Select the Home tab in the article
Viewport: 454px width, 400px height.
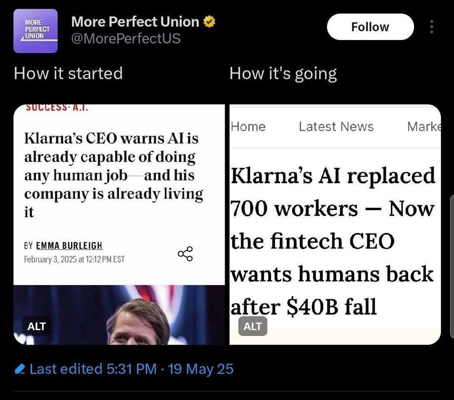(x=248, y=127)
